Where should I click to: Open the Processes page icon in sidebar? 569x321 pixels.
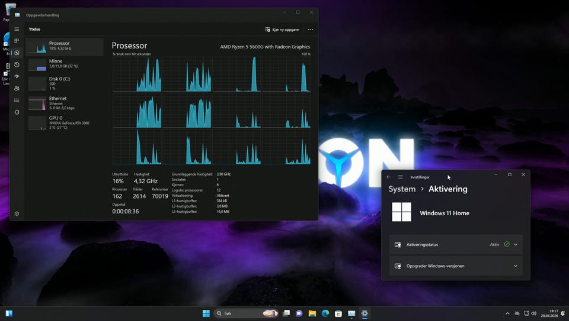click(x=17, y=41)
